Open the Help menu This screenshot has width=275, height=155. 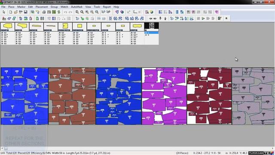pyautogui.click(x=116, y=7)
